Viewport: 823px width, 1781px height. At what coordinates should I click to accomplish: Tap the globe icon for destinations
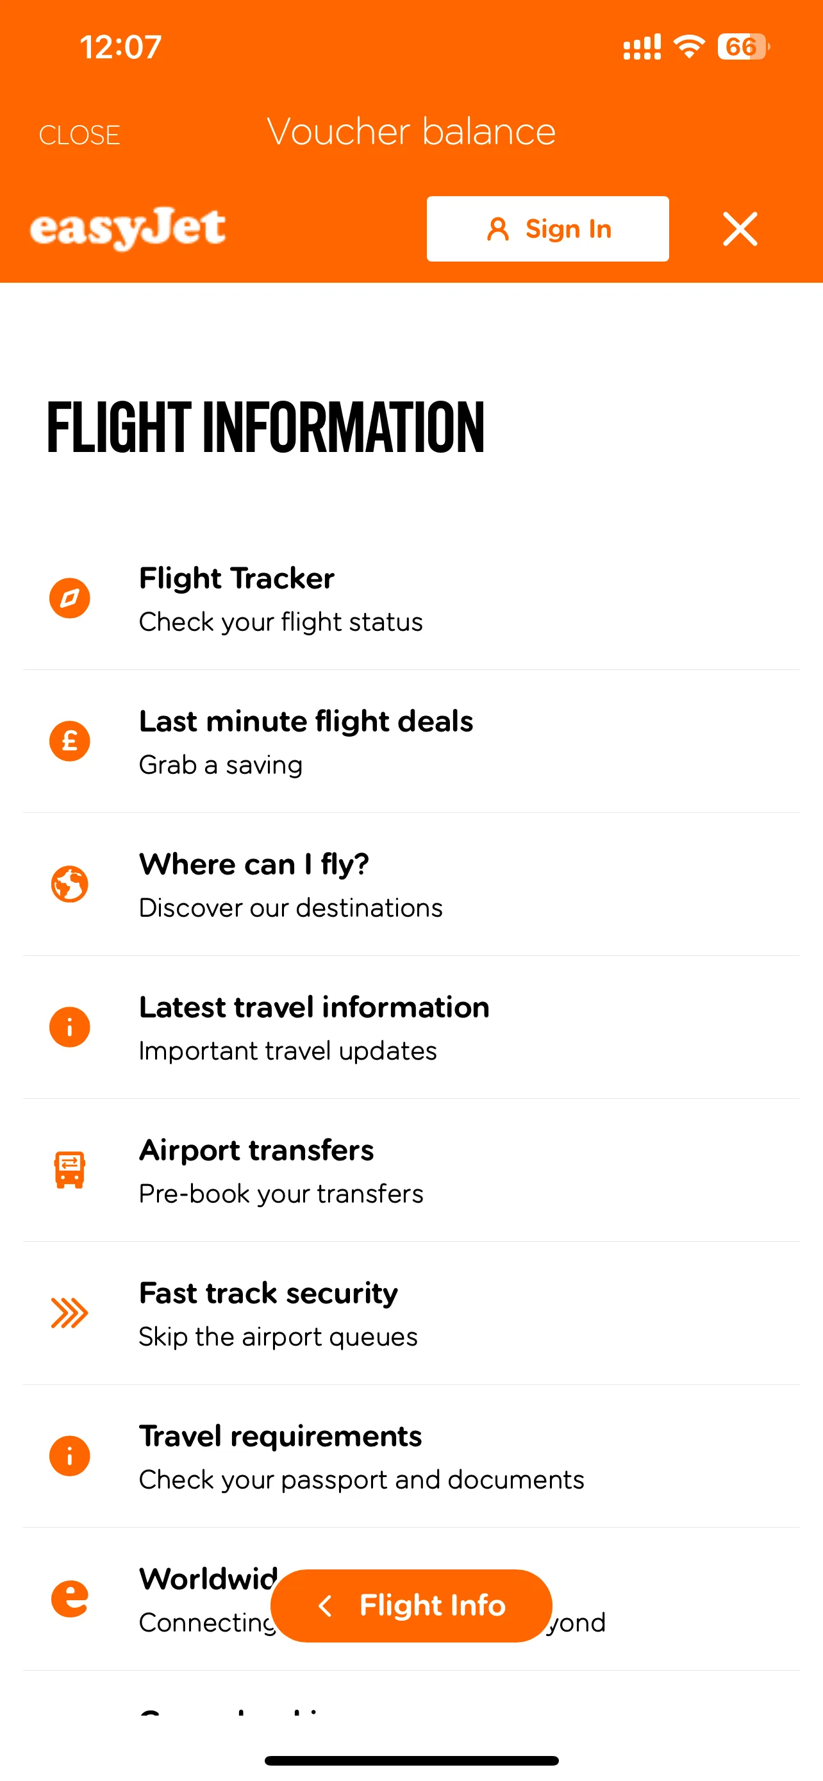69,884
